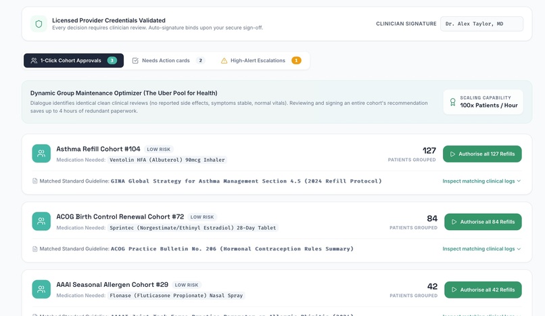Authorise all 127 asthma refills
Image resolution: width=545 pixels, height=316 pixels.
pos(482,154)
